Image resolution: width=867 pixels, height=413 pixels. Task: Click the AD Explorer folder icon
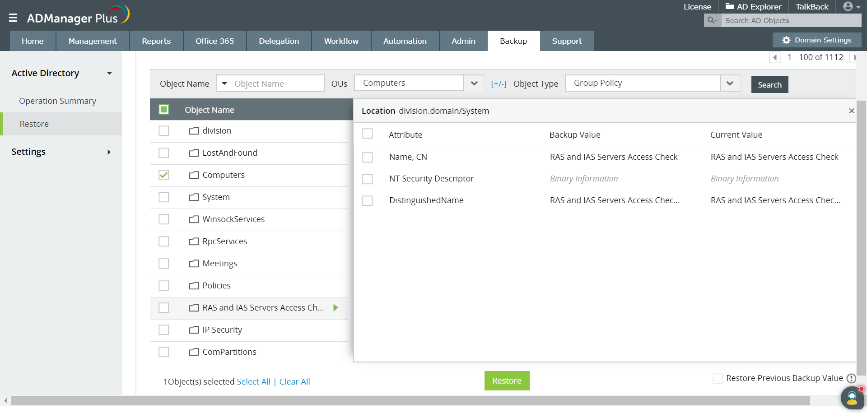coord(729,6)
